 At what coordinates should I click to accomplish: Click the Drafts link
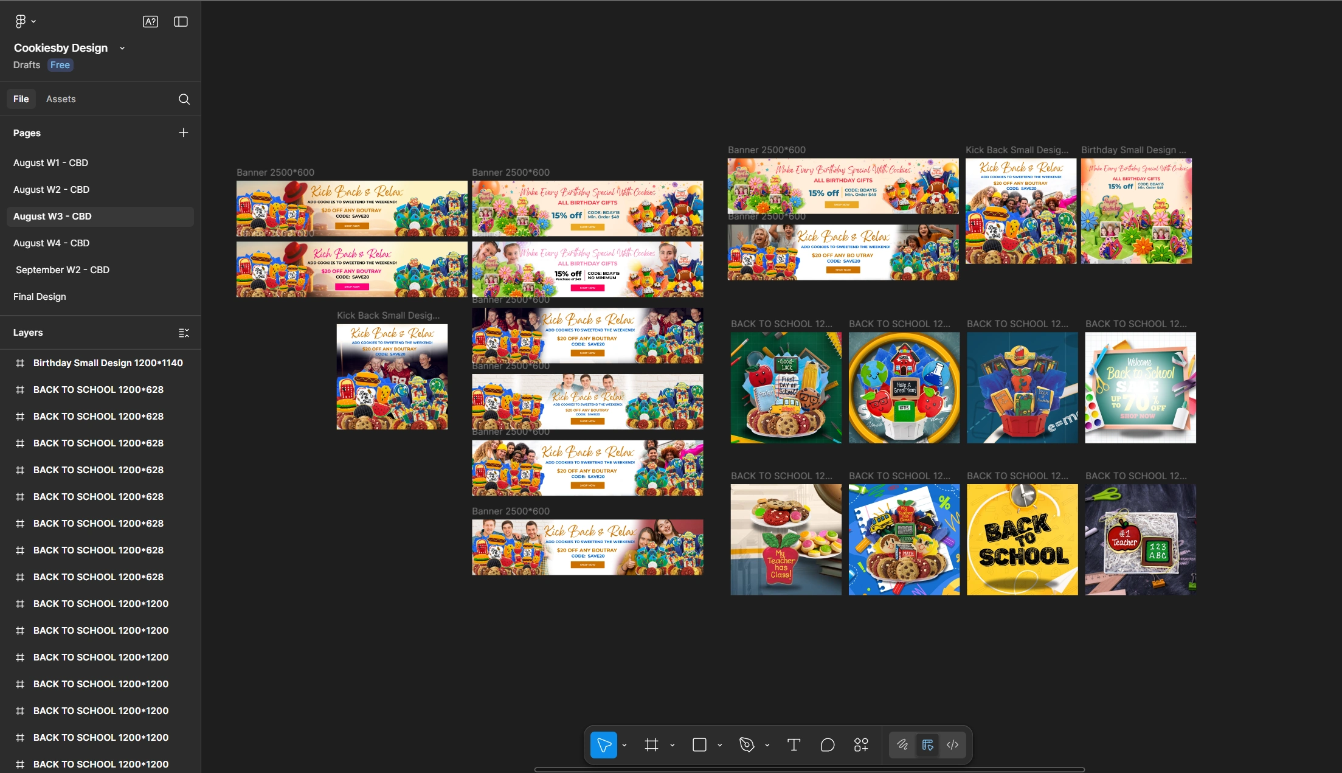tap(27, 65)
